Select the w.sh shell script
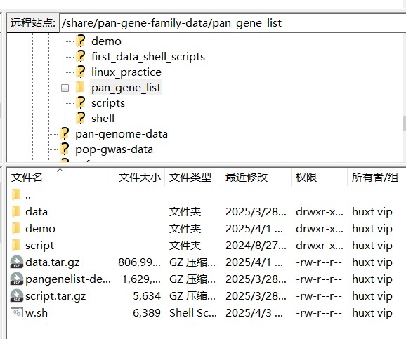 click(x=37, y=313)
